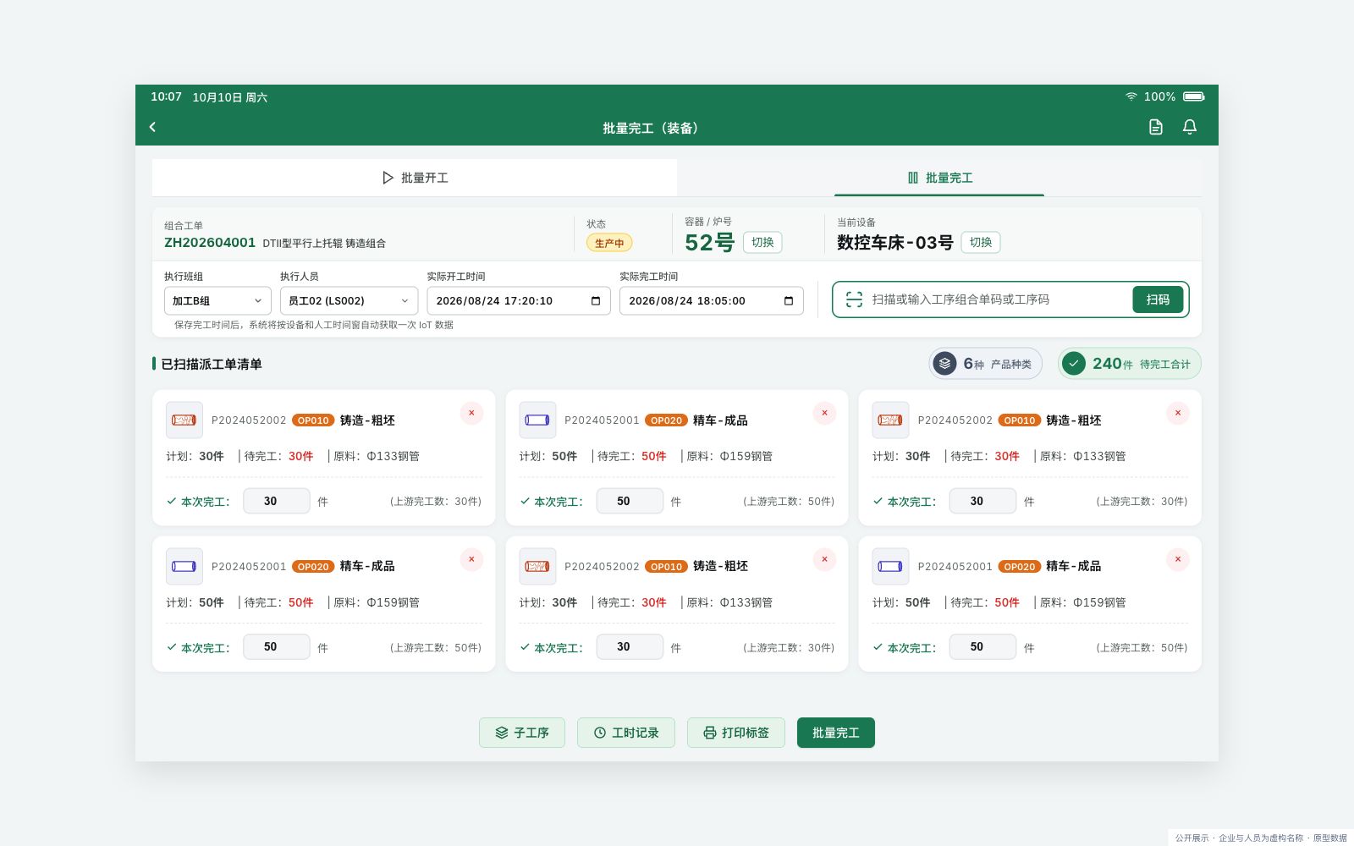Switch to the 批量开工 tab
The height and width of the screenshot is (846, 1354).
[x=415, y=178]
